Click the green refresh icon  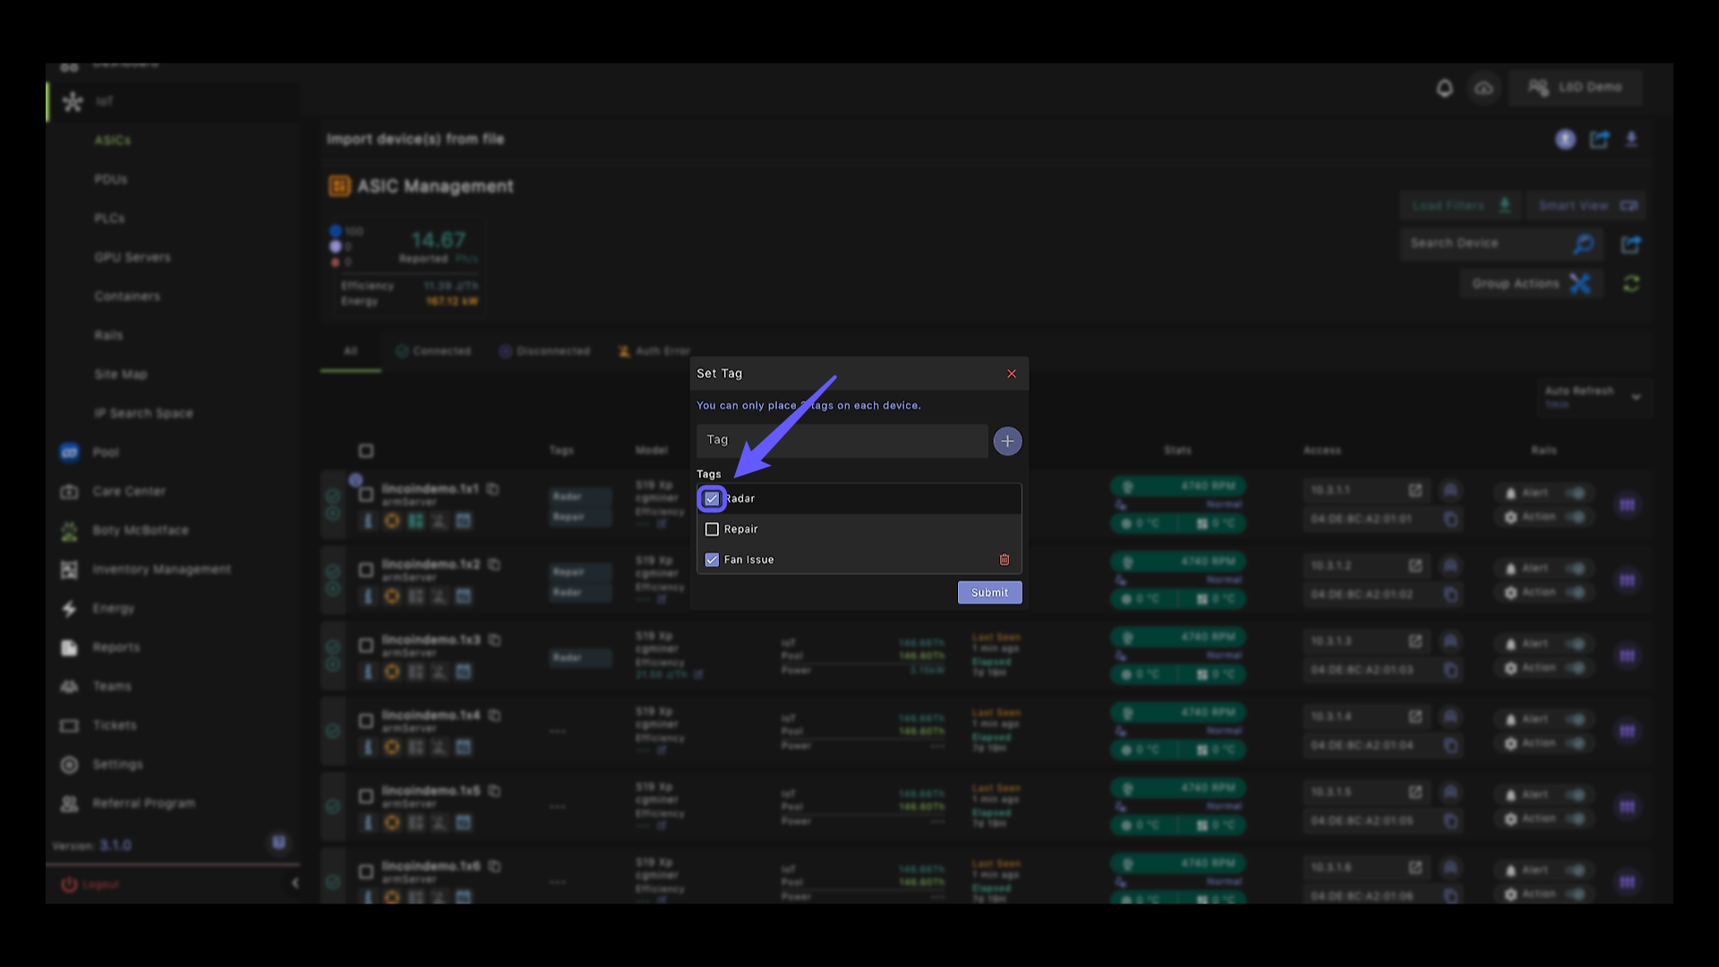point(1631,284)
